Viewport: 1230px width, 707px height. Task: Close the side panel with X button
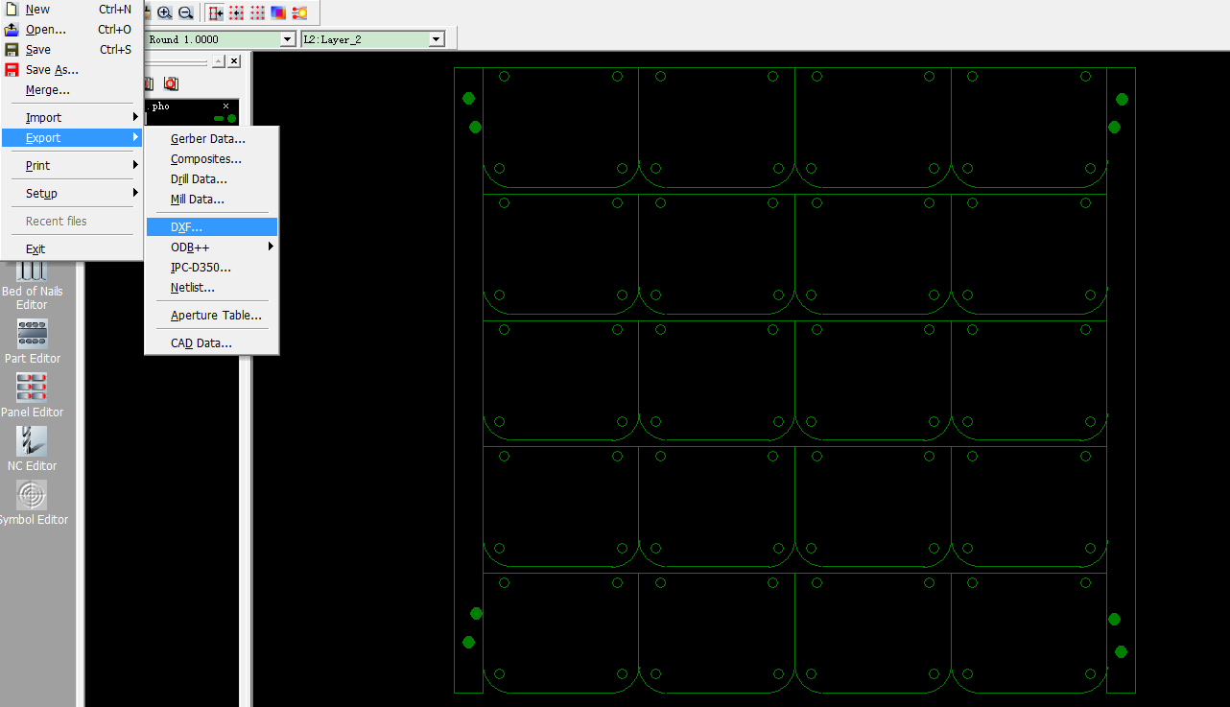(x=234, y=61)
